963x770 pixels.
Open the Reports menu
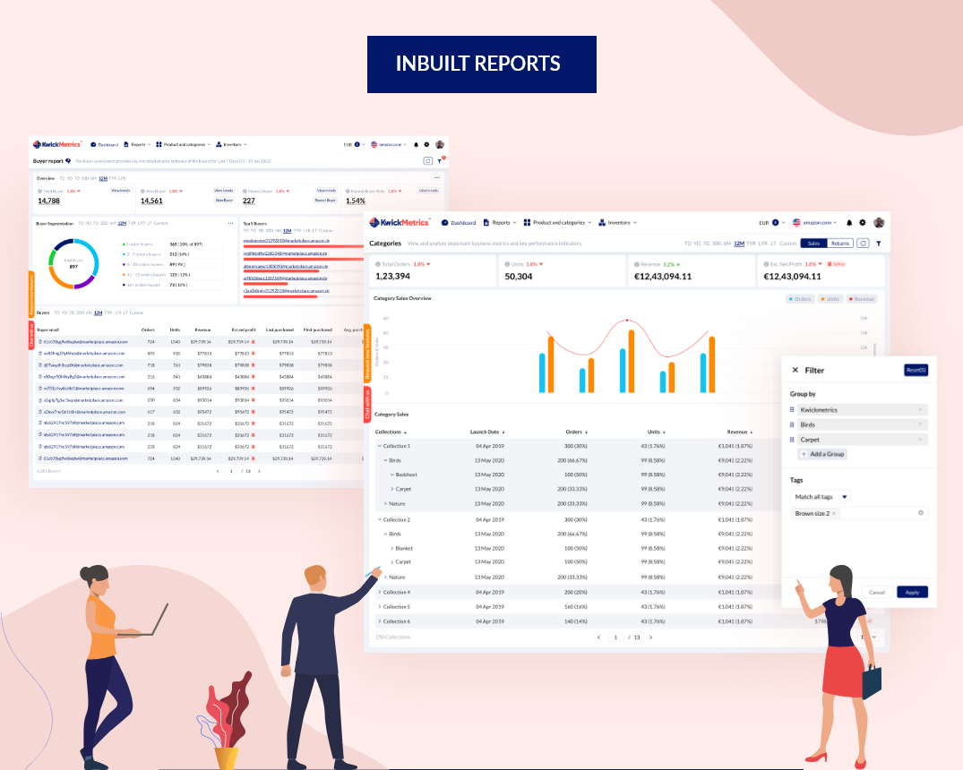click(x=501, y=221)
